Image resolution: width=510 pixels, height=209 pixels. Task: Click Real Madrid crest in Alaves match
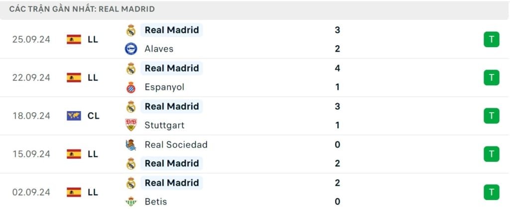(131, 30)
